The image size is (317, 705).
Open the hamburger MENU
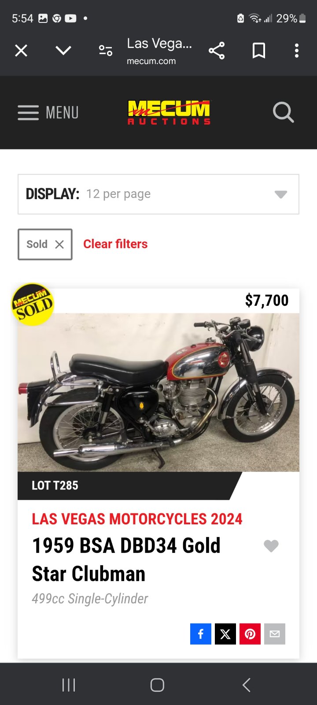pyautogui.click(x=48, y=113)
